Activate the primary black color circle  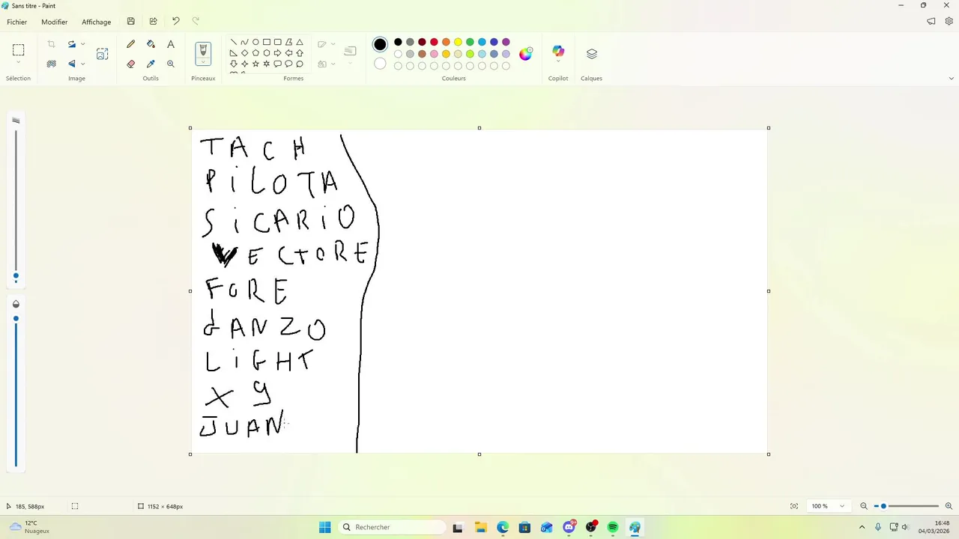[380, 44]
